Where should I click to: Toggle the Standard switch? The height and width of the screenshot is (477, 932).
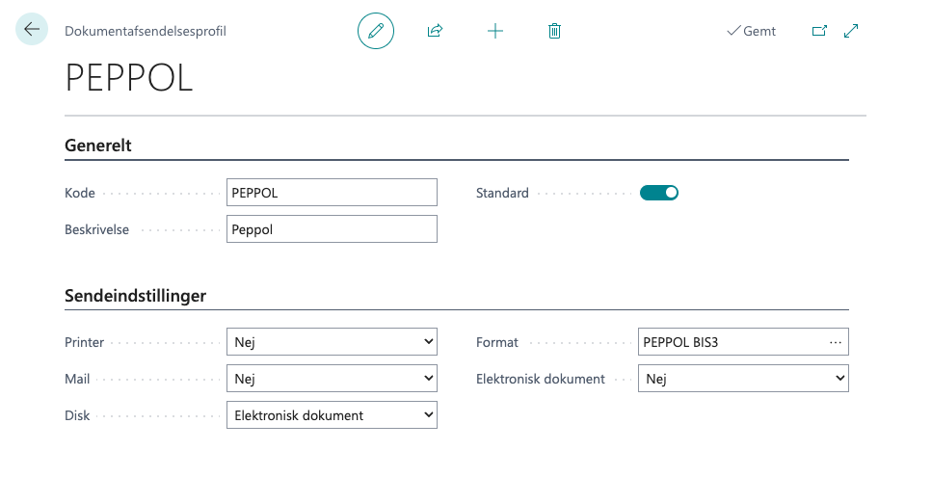tap(658, 193)
